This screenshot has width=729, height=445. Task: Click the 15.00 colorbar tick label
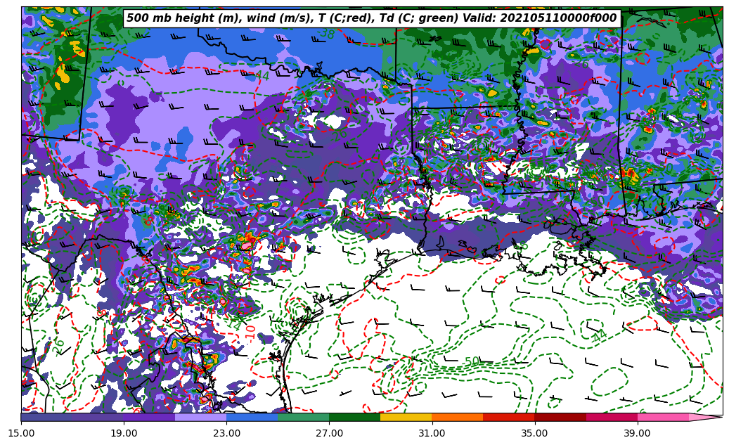point(21,433)
